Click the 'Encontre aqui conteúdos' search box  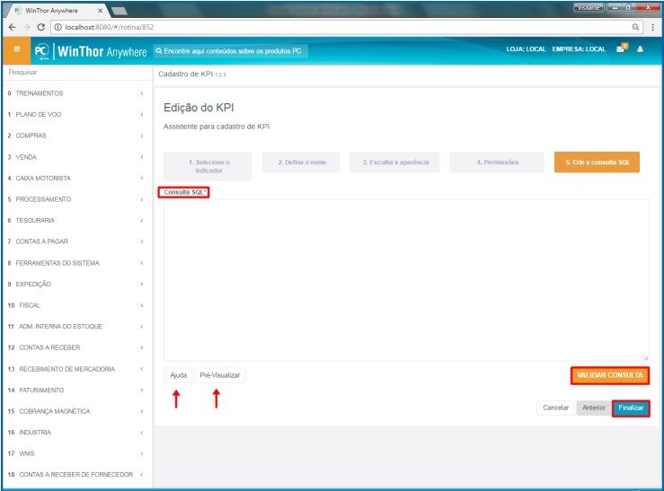(x=230, y=51)
